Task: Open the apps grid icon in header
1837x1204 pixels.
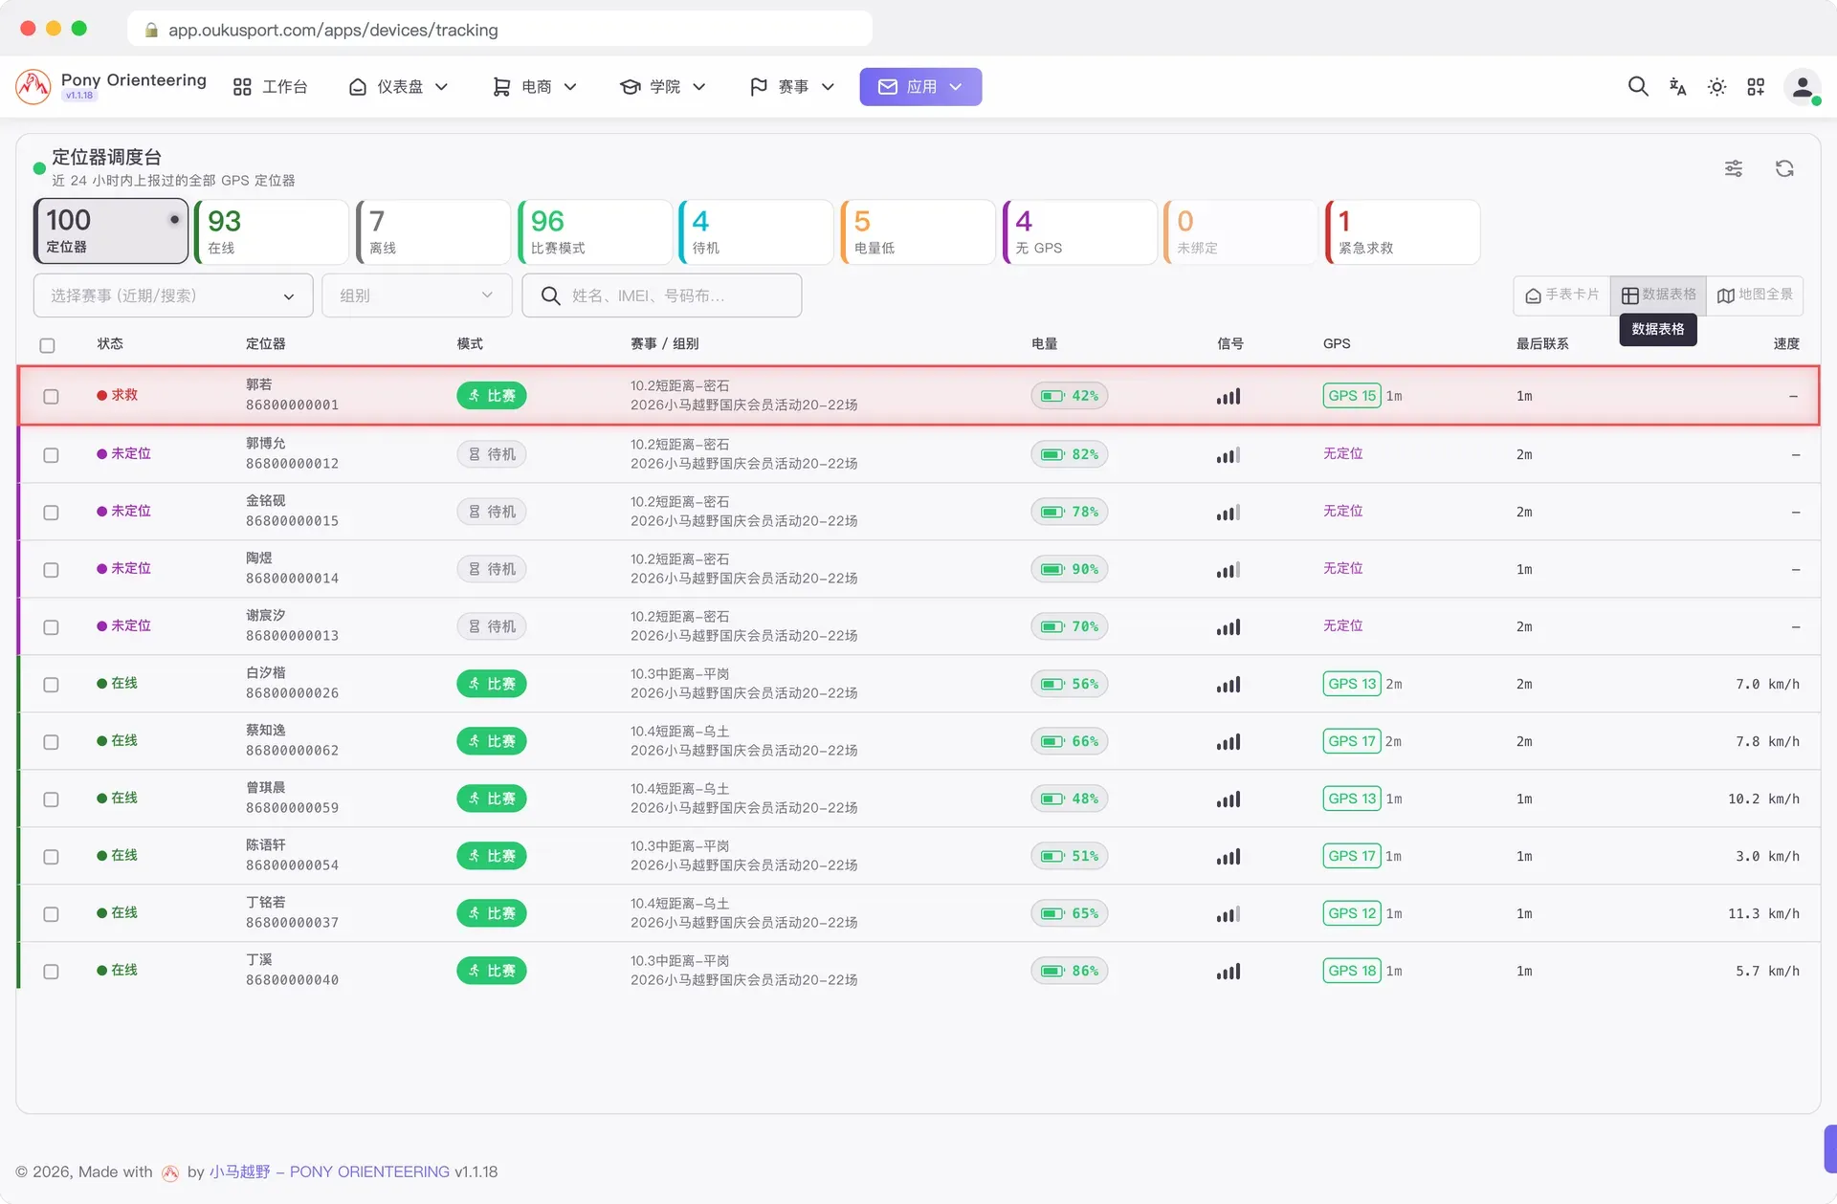Action: point(1756,87)
